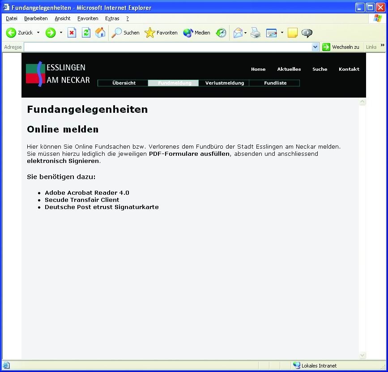Viewport: 388px width, 372px height.
Task: Open the address bar dropdown list
Action: [x=315, y=47]
